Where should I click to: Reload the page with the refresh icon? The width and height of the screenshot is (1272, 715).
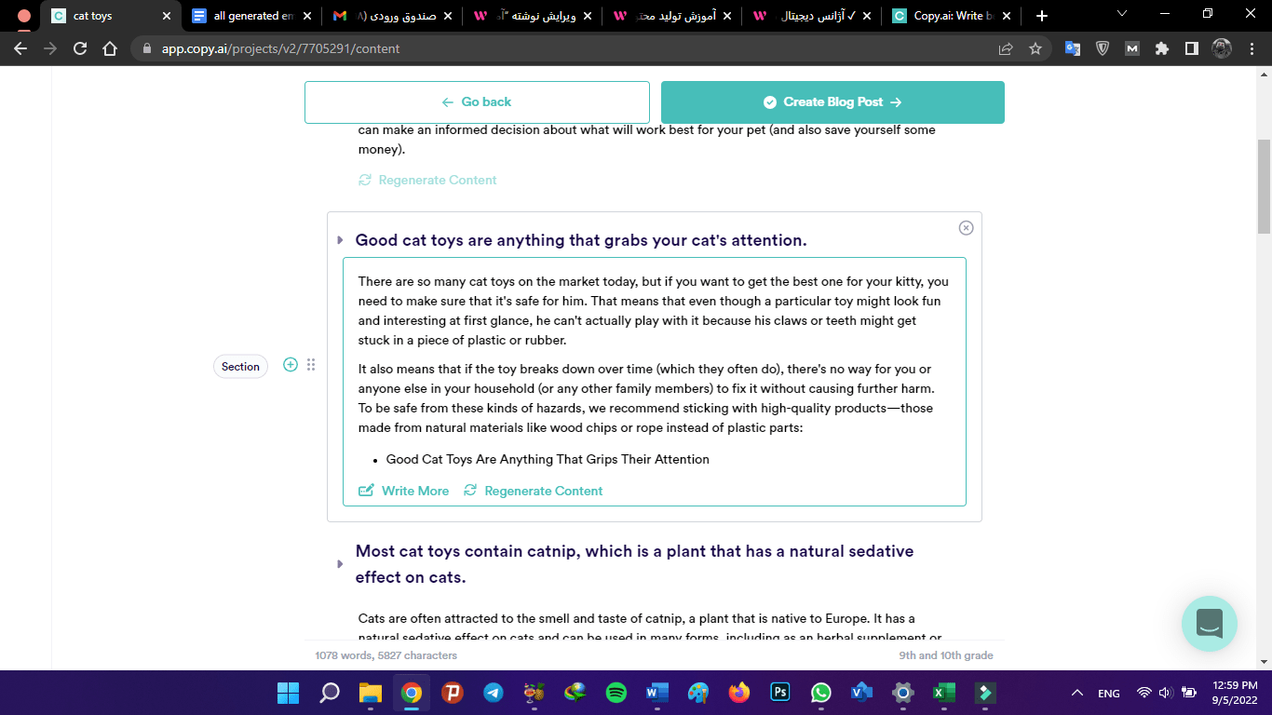tap(80, 49)
